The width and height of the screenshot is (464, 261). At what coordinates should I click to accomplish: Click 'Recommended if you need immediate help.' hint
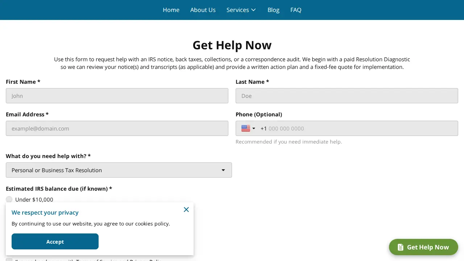(289, 142)
